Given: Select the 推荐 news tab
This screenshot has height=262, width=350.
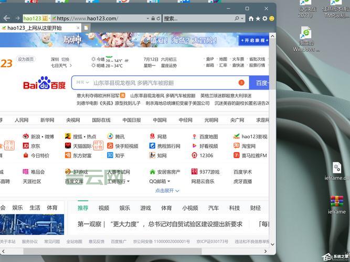Looking at the screenshot, I should [x=83, y=208].
